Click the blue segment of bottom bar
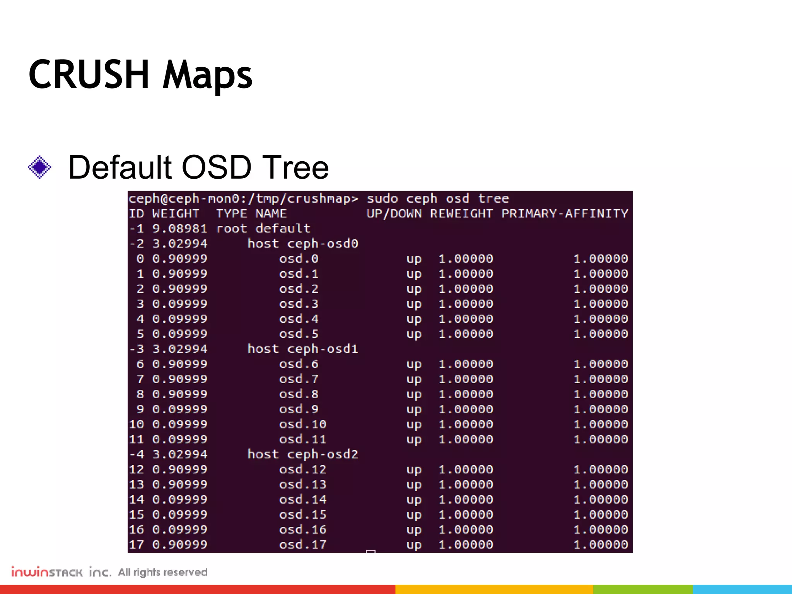 tap(742, 589)
